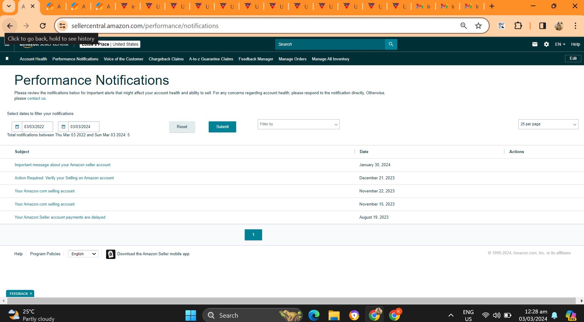Screen dimensions: 584x322
Task: Open A-to-z Guarantee Claims
Action: (211, 59)
